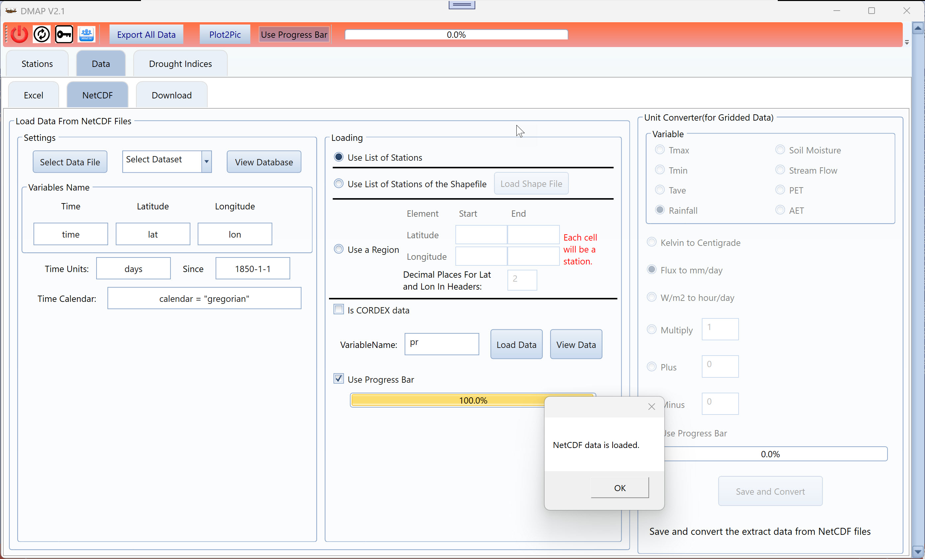Click the Time Units 'days' field
Screen dimensions: 925x559
pyautogui.click(x=133, y=269)
